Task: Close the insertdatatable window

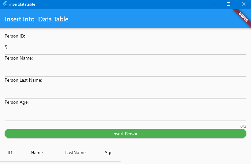Action: pyautogui.click(x=244, y=4)
